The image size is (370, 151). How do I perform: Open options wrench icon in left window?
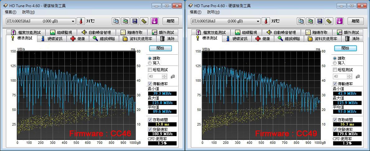[144, 21]
